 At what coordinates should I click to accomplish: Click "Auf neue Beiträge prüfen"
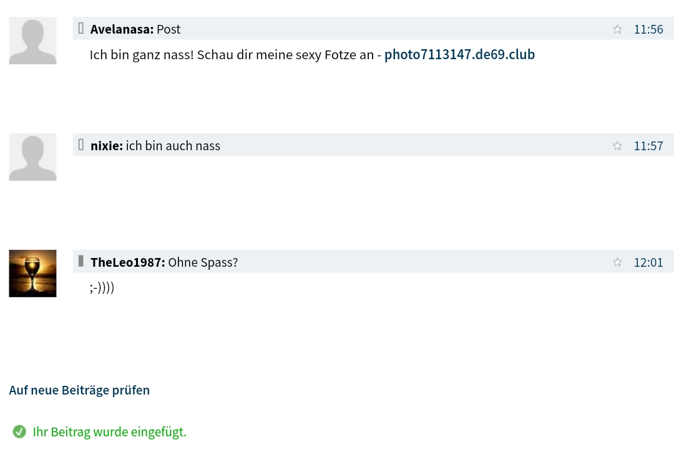point(79,390)
